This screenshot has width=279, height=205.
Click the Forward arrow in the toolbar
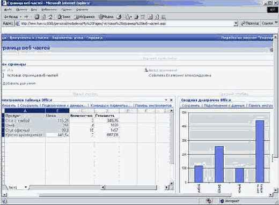tap(26, 17)
